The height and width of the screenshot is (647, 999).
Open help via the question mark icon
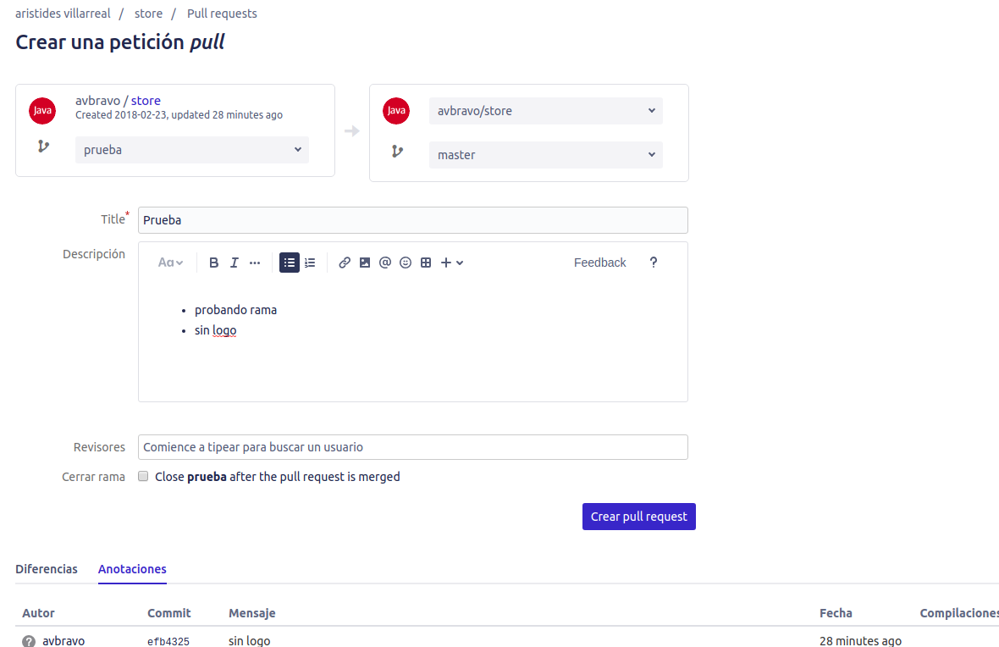(x=654, y=263)
